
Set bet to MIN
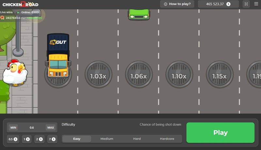[13, 127]
